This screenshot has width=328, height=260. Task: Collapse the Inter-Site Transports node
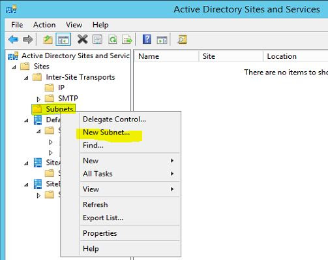(x=26, y=78)
